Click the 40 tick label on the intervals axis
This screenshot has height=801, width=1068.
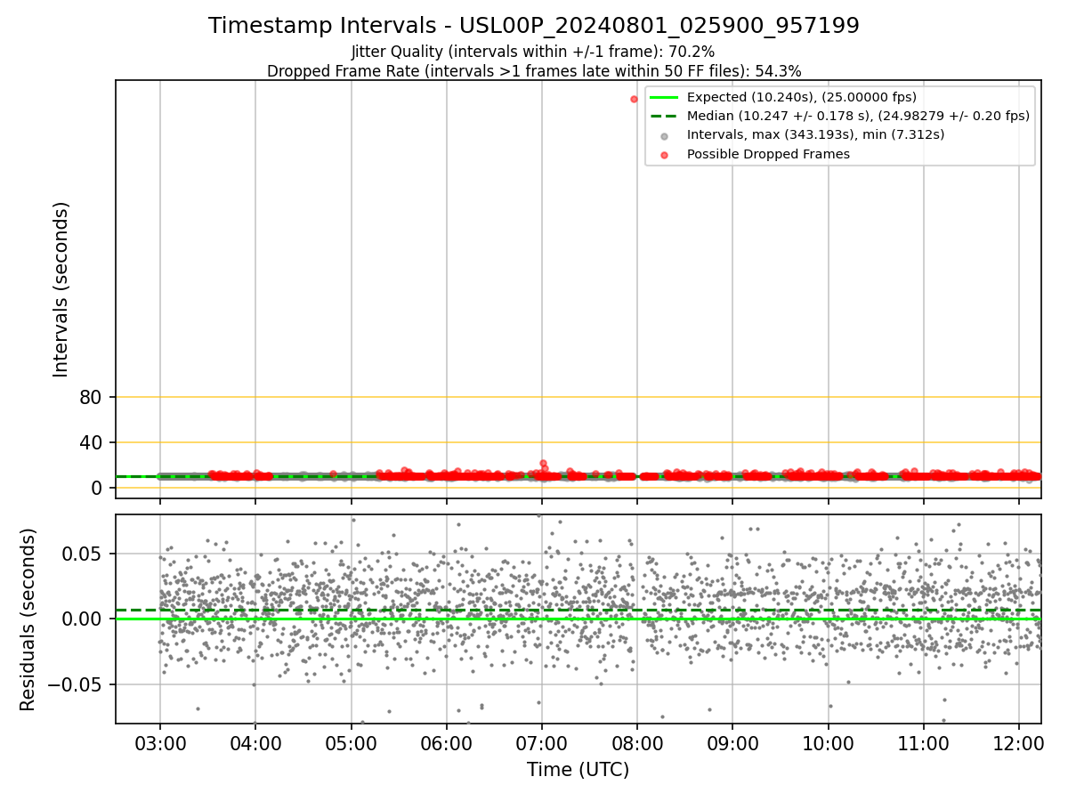tap(91, 442)
